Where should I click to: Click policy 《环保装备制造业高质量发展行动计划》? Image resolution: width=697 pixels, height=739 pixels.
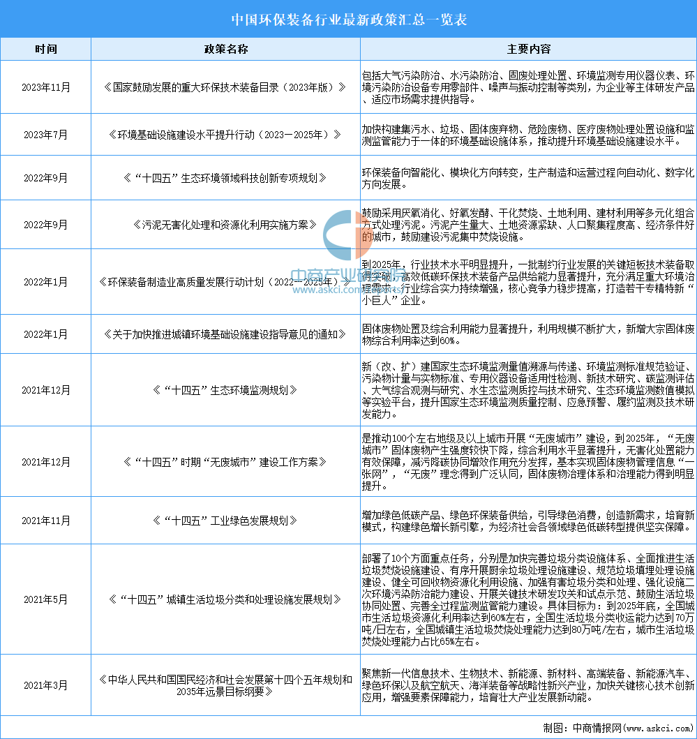pos(225,282)
